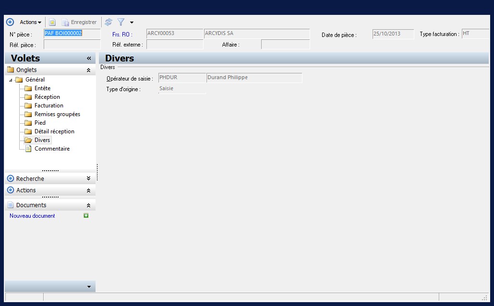Open the bottom sidebar dropdown arrow
The width and height of the screenshot is (494, 306).
point(89,287)
